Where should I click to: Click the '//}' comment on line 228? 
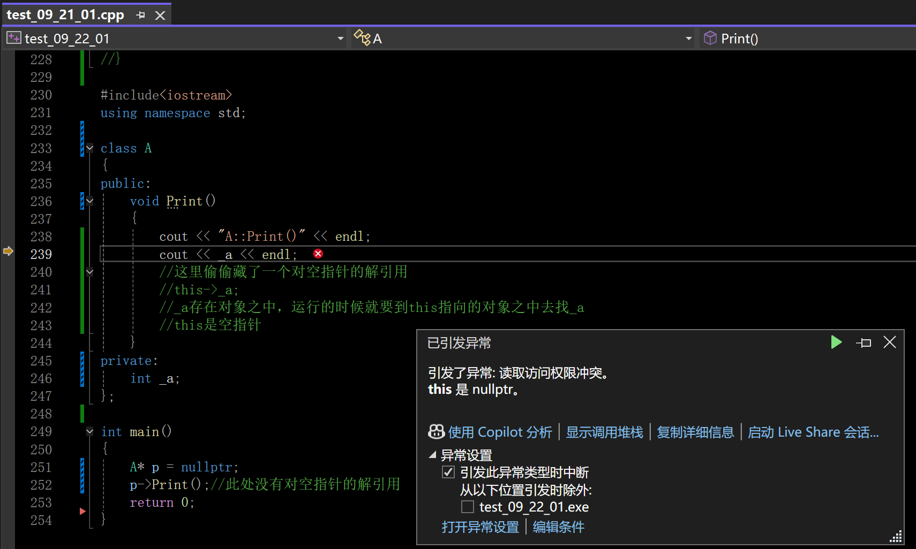[110, 59]
